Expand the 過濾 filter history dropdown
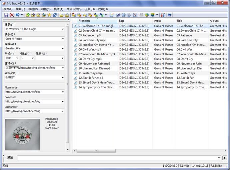230x170 pixels. point(219,158)
